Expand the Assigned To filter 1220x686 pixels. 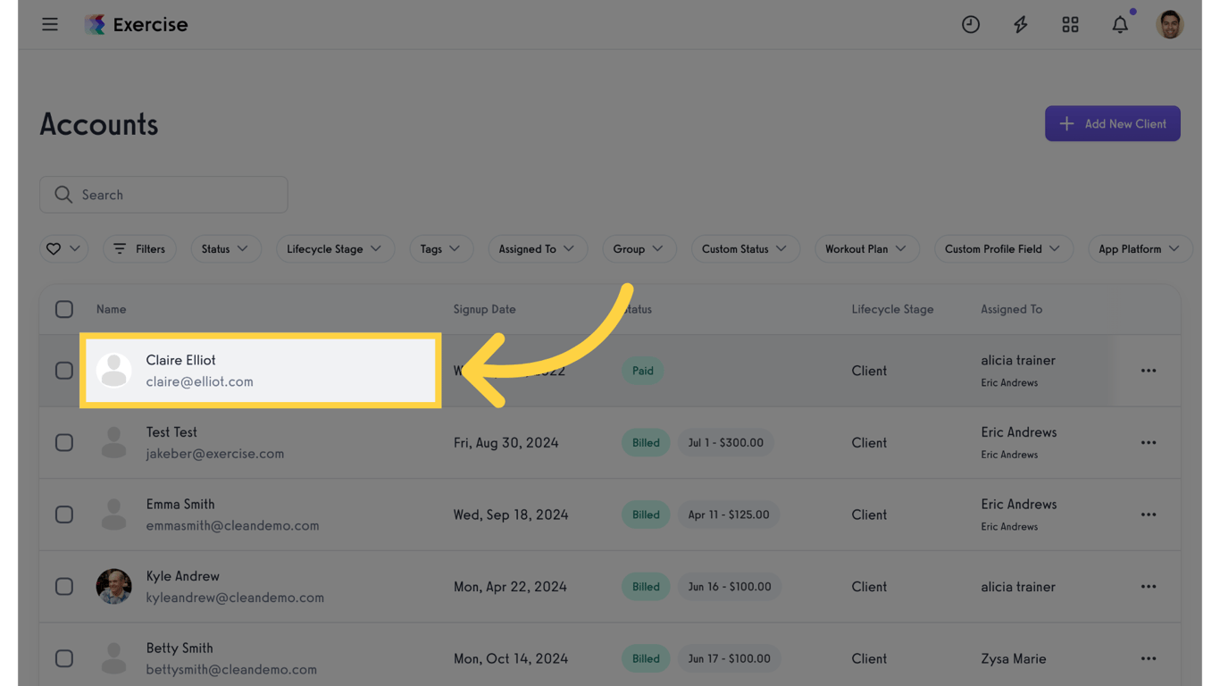click(x=538, y=248)
